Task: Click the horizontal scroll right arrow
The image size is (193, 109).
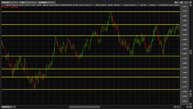Action: [175, 107]
